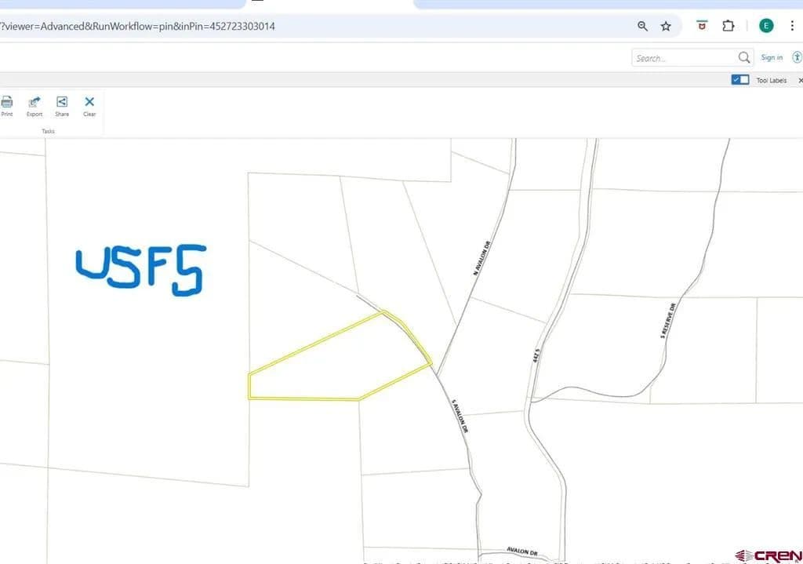Viewport: 803px width, 564px height.
Task: Click inside the yellow highlighted parcel
Action: coord(337,365)
